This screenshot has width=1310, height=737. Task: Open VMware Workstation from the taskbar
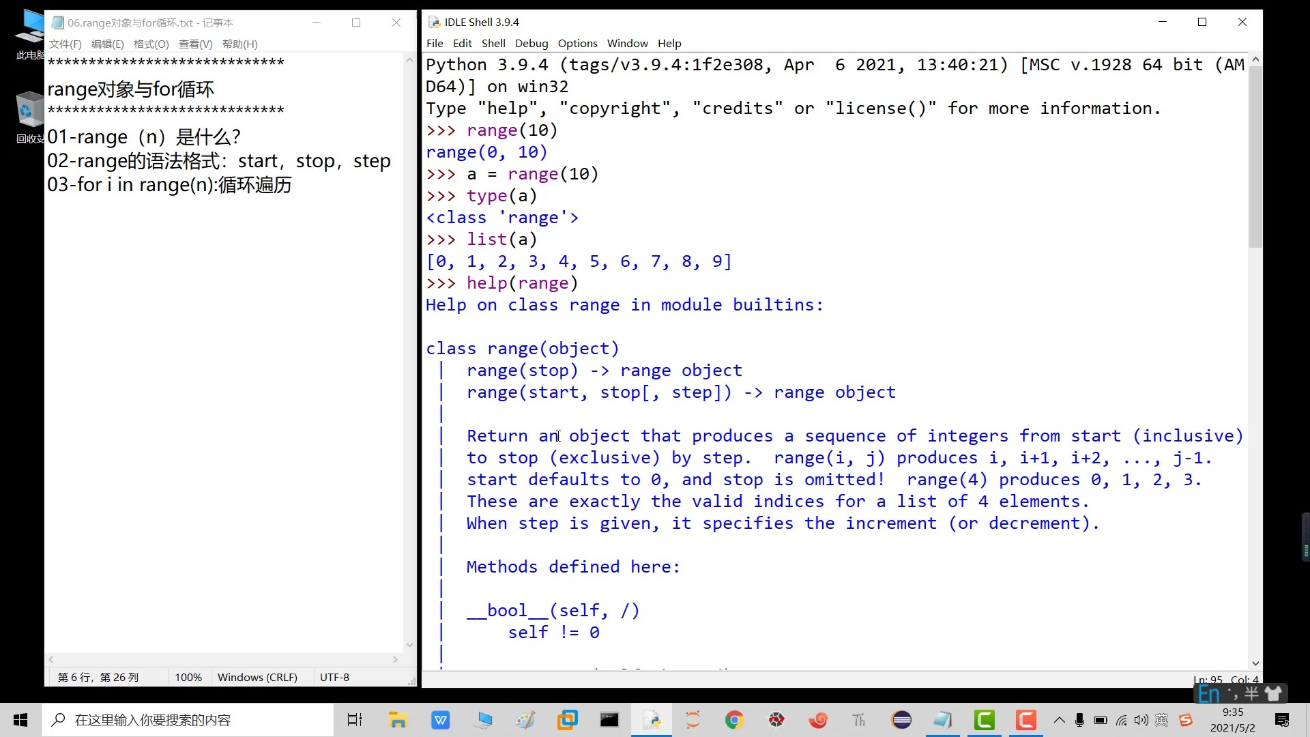[x=568, y=720]
